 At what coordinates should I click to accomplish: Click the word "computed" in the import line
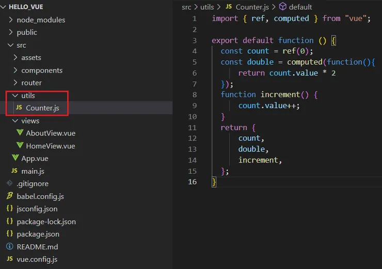point(291,19)
